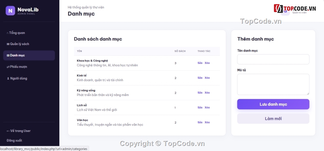Image resolution: width=324 pixels, height=151 pixels.
Task: Click the Danh mục sidebar icon
Action: point(8,55)
